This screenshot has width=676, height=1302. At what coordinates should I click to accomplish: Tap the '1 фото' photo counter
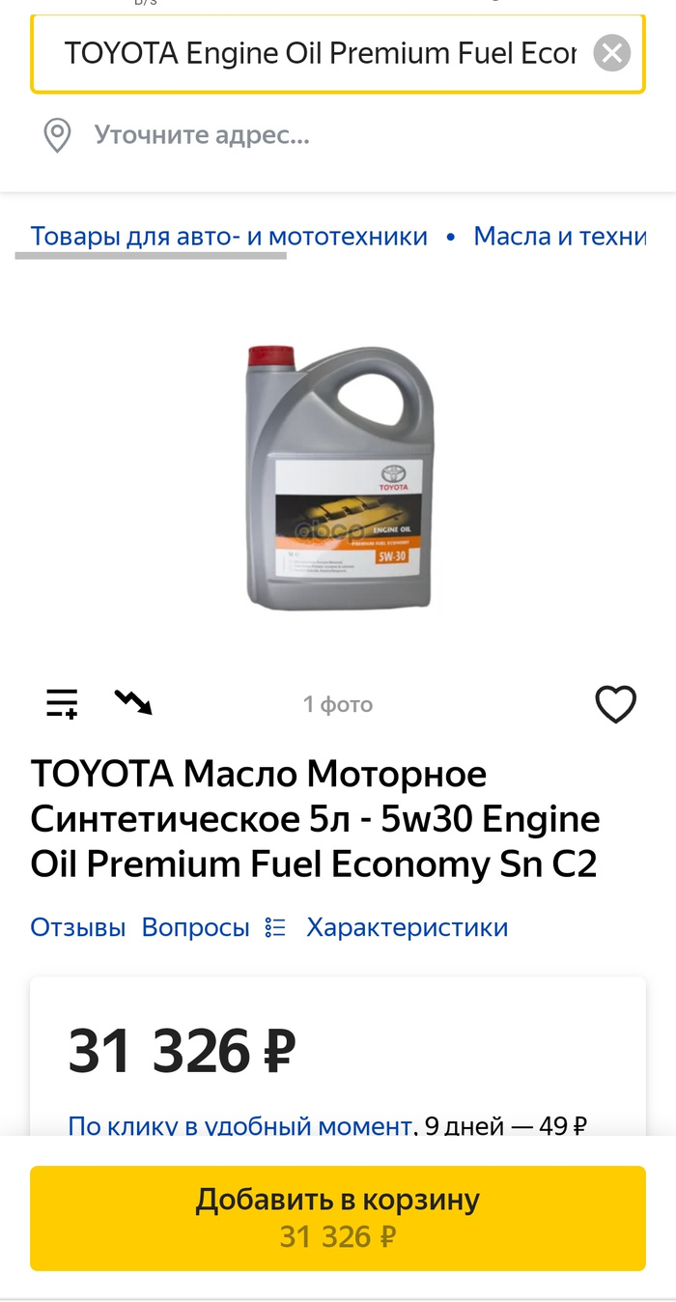pos(338,705)
